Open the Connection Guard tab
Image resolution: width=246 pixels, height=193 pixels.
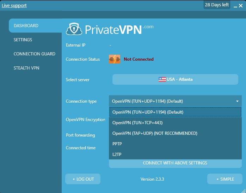pyautogui.click(x=35, y=54)
